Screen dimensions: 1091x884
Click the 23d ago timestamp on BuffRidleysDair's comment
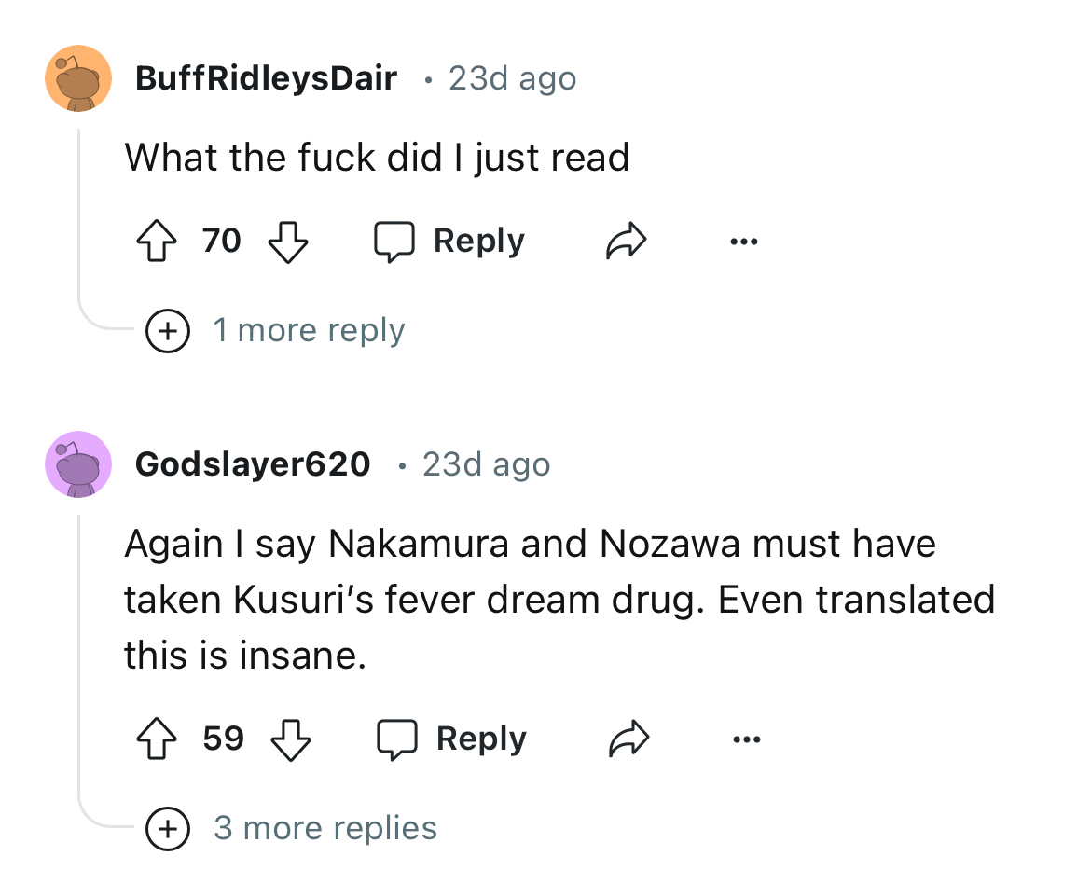tap(512, 78)
